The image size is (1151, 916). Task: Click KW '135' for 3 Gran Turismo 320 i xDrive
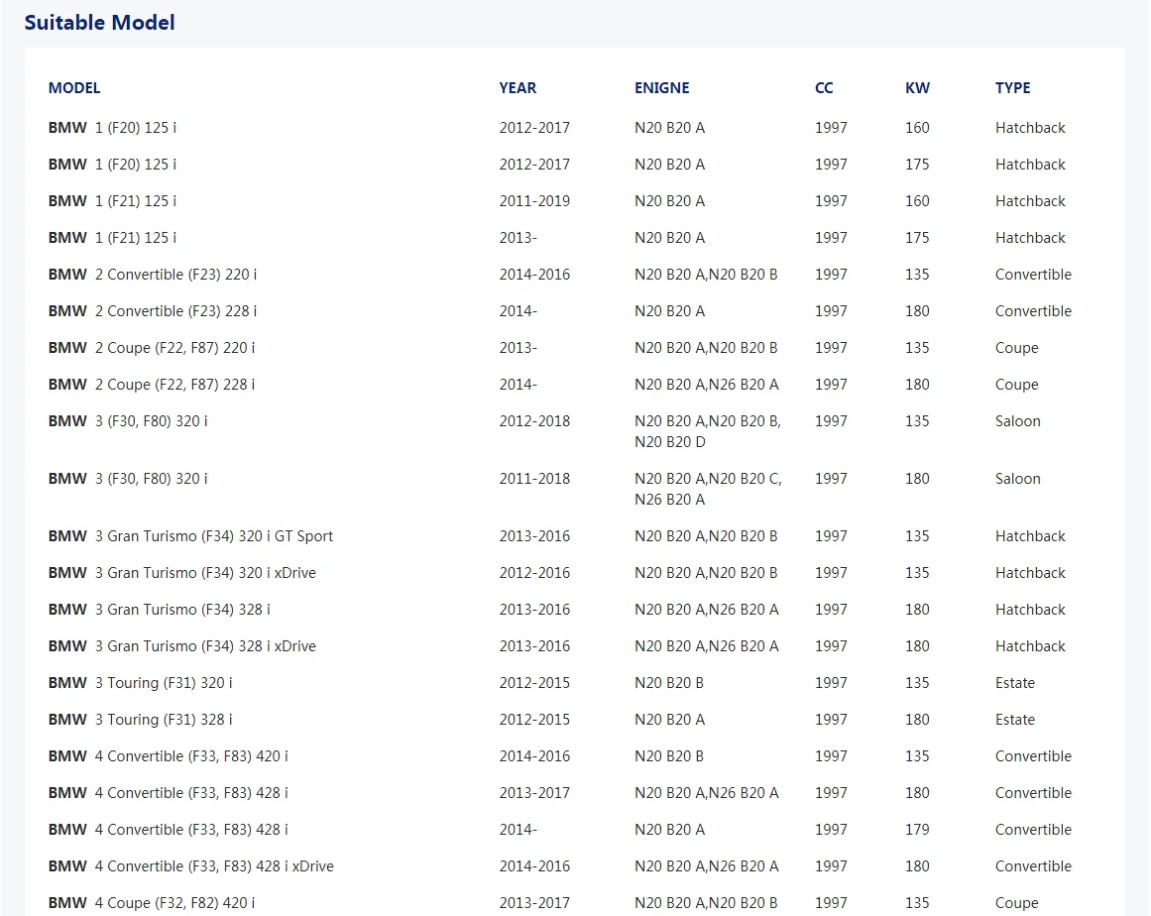tap(917, 573)
